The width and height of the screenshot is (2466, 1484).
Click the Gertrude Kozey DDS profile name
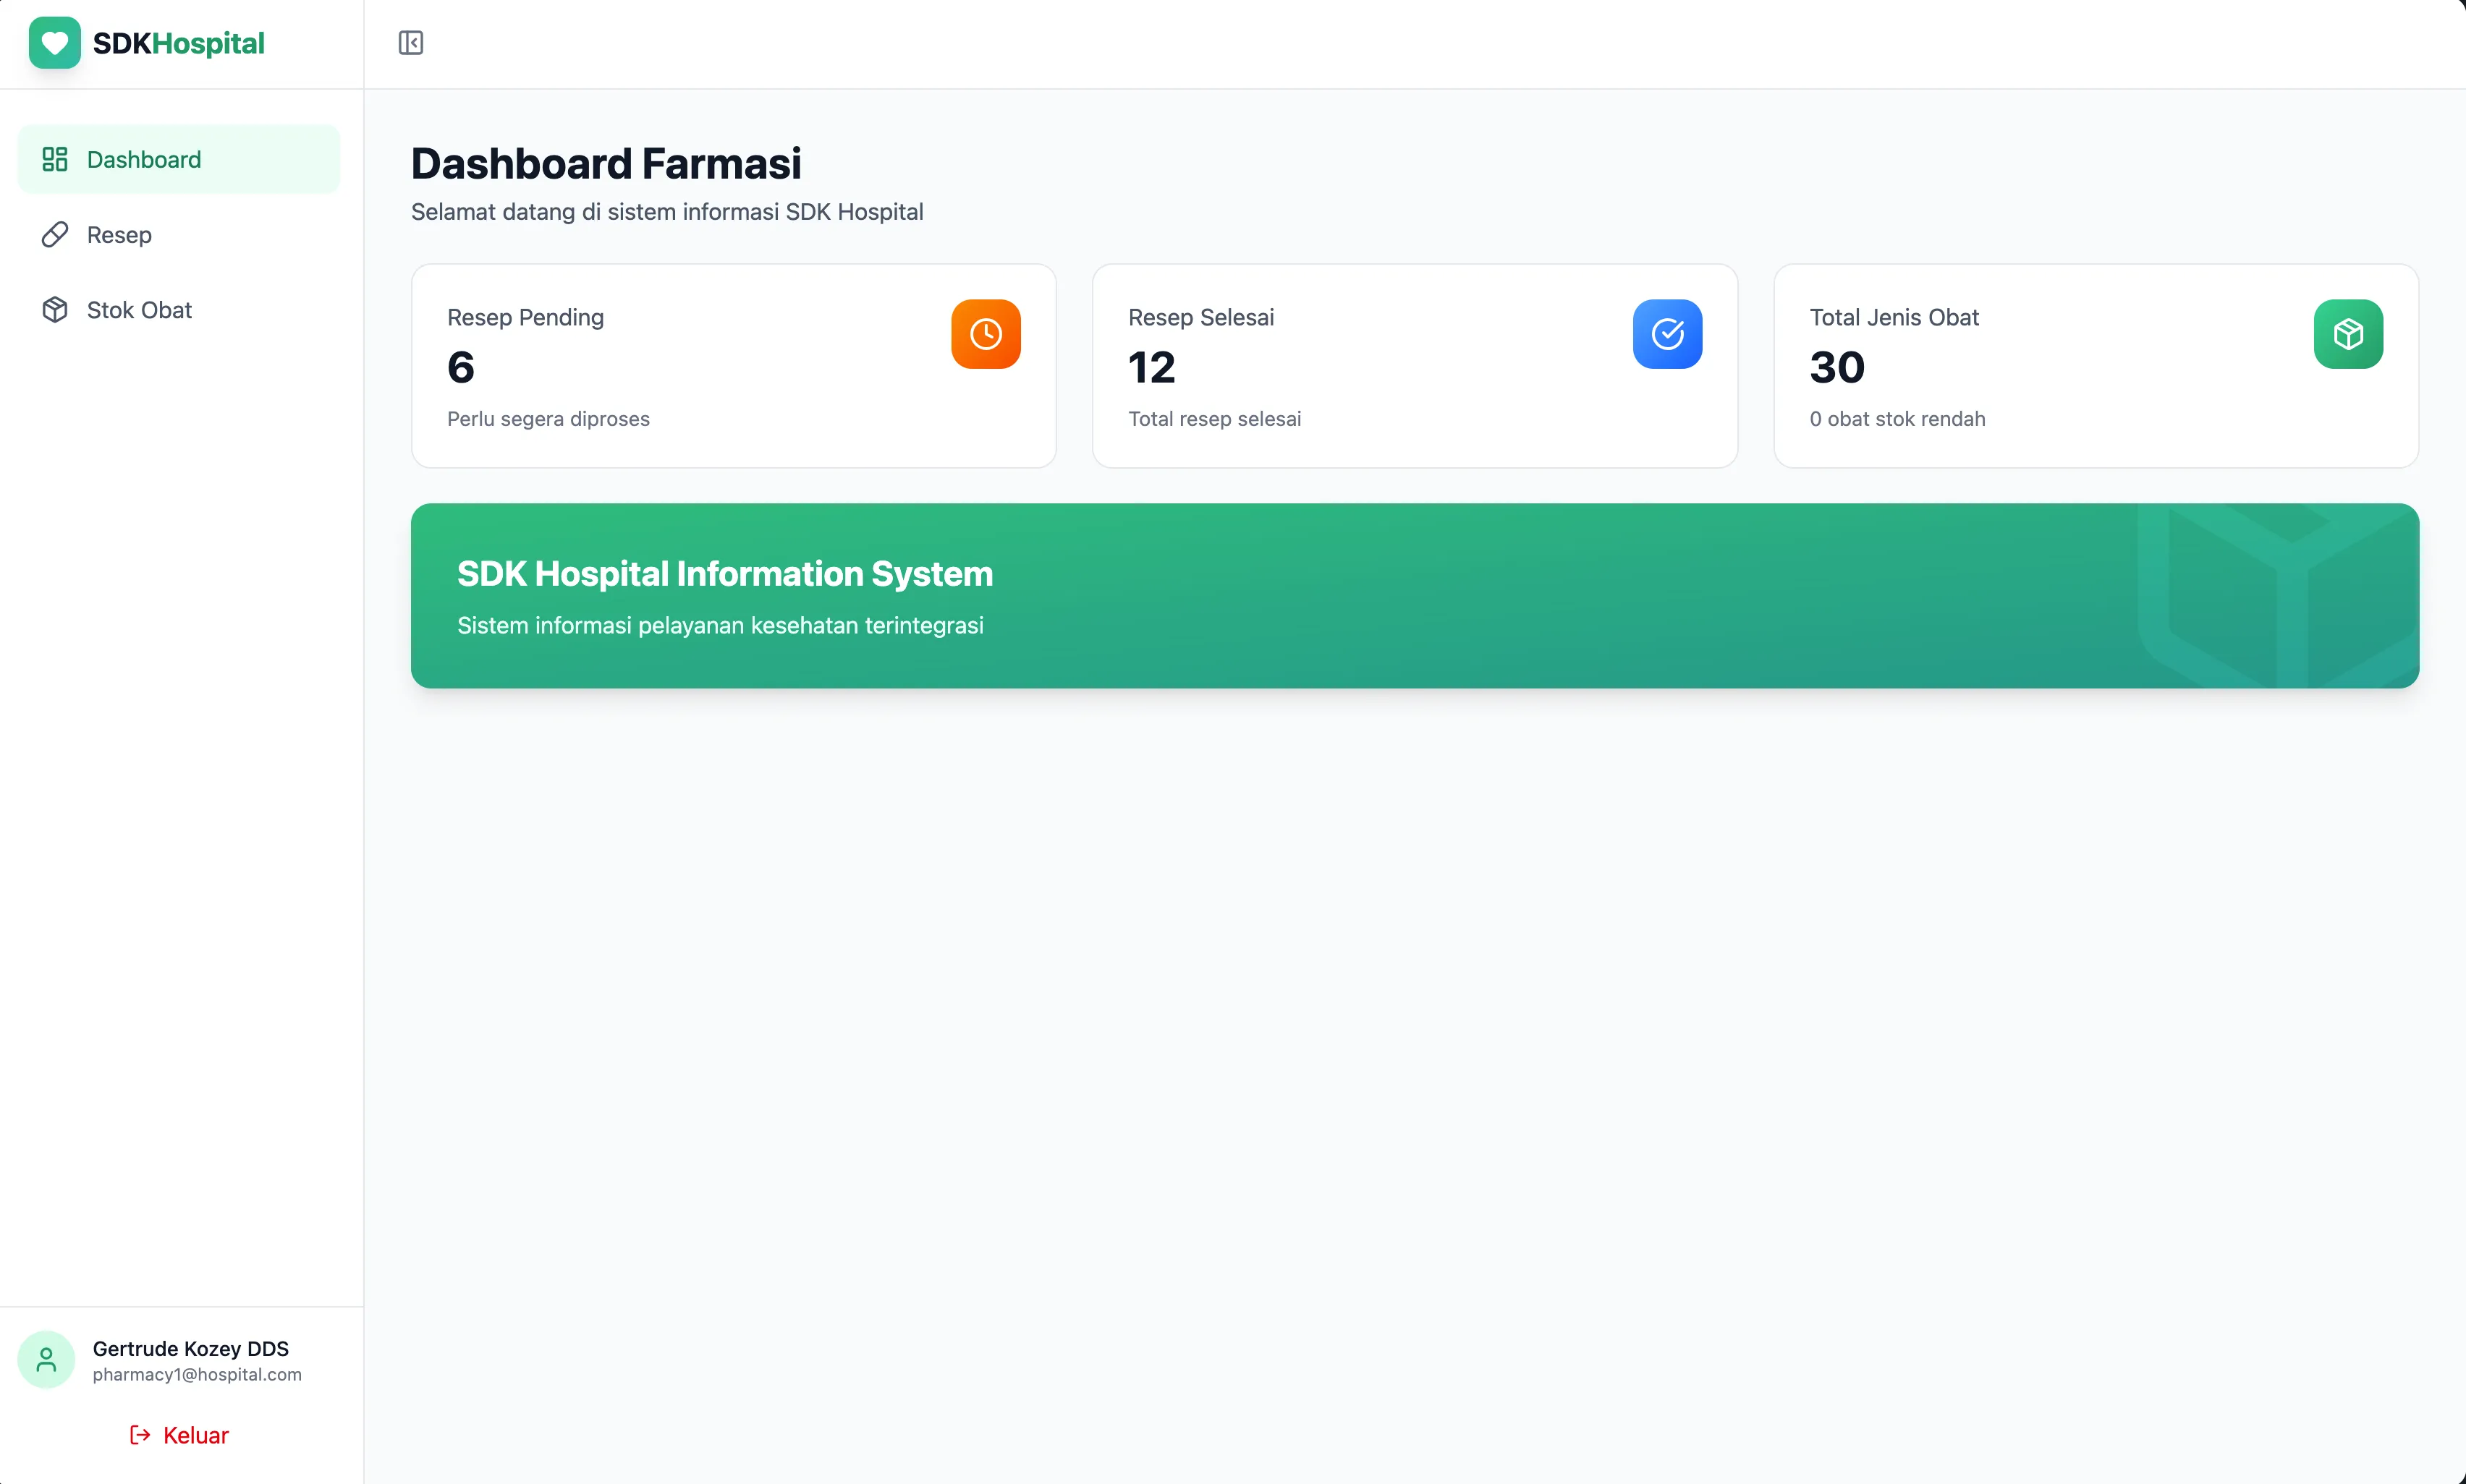coord(190,1348)
